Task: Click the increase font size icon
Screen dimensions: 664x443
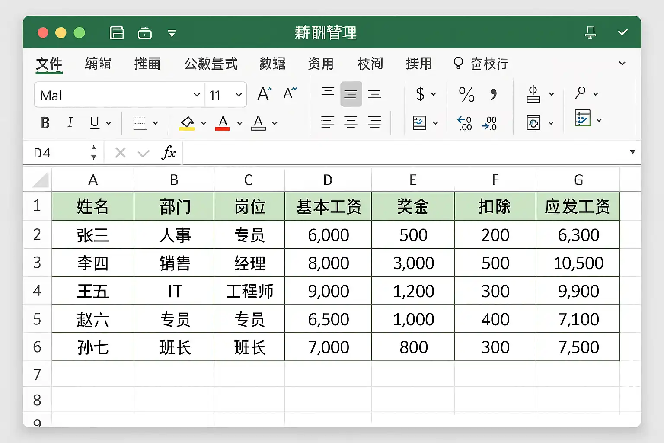Action: (x=264, y=93)
